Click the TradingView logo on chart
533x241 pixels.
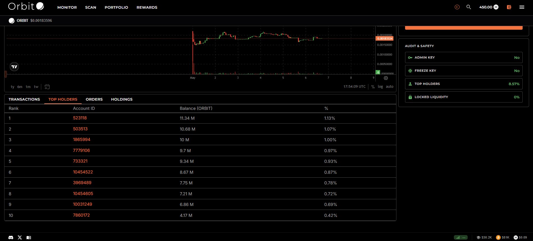coord(14,67)
